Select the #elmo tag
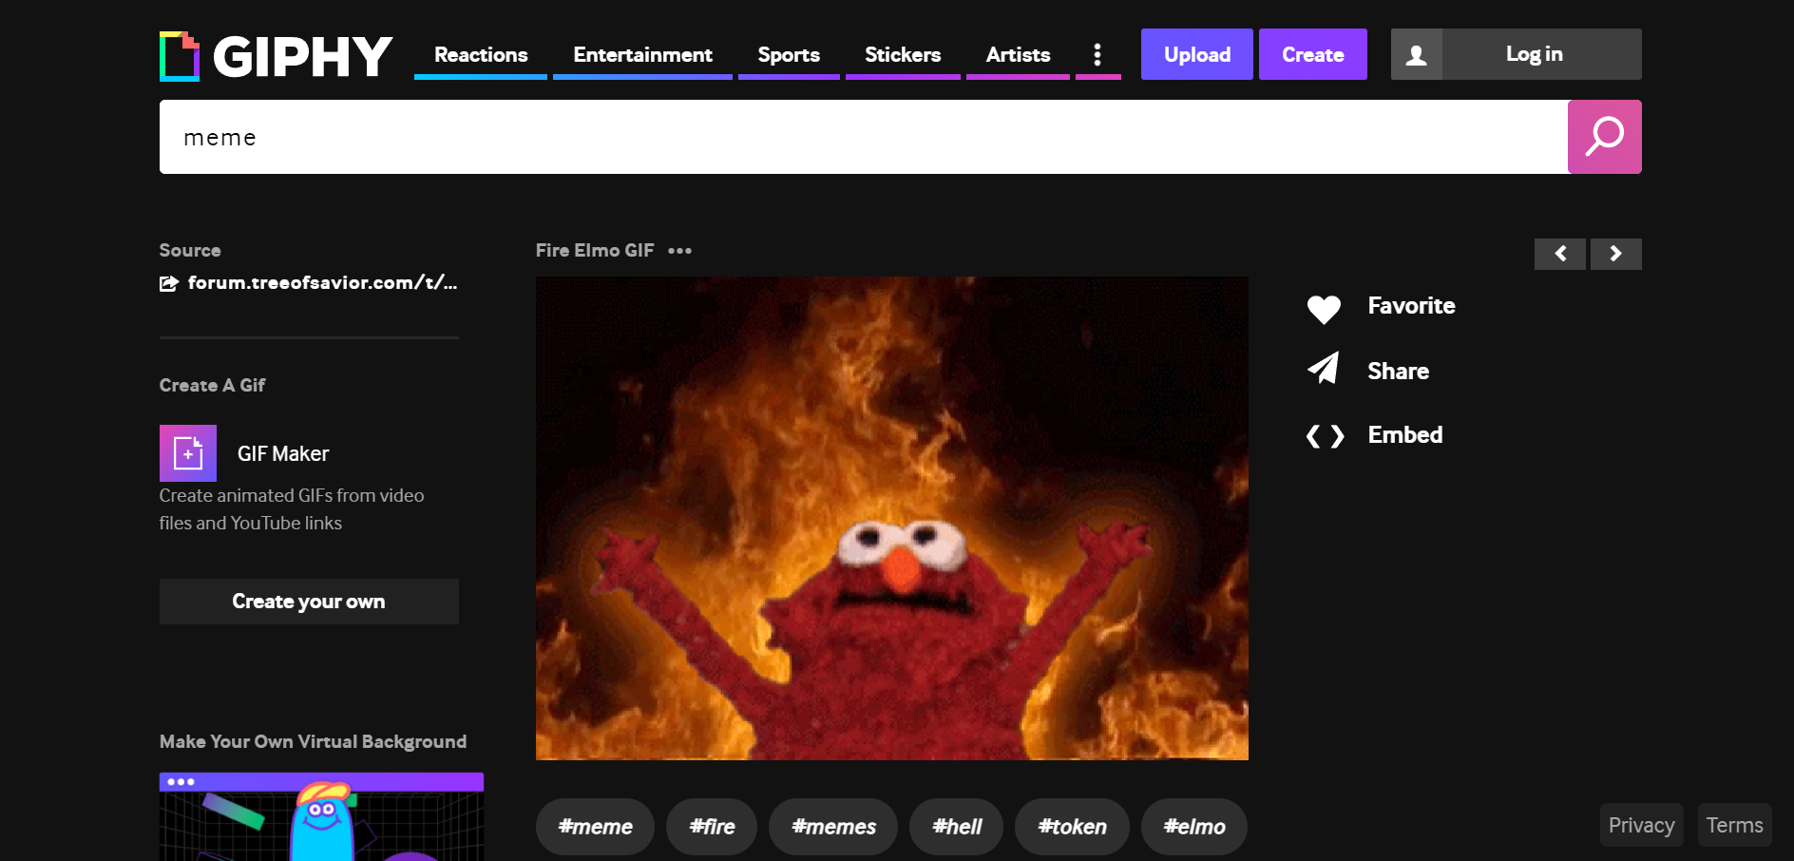The height and width of the screenshot is (861, 1794). pos(1194,827)
